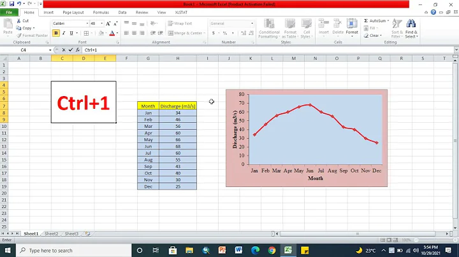459x257 pixels.
Task: Click the Excel Help question mark button
Action: coord(433,12)
